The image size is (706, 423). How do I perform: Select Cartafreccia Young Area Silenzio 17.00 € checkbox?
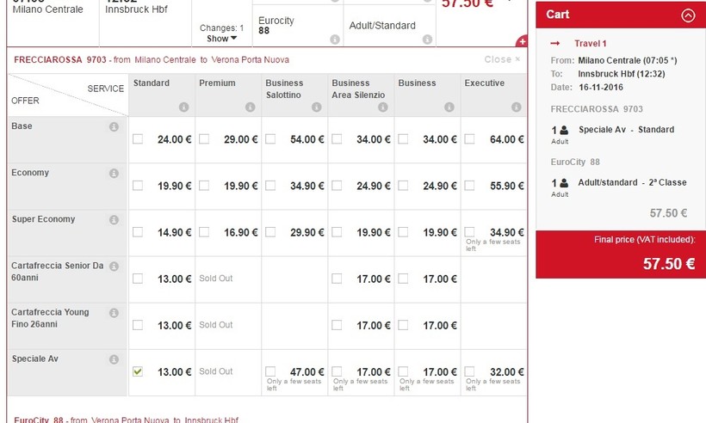coord(337,325)
